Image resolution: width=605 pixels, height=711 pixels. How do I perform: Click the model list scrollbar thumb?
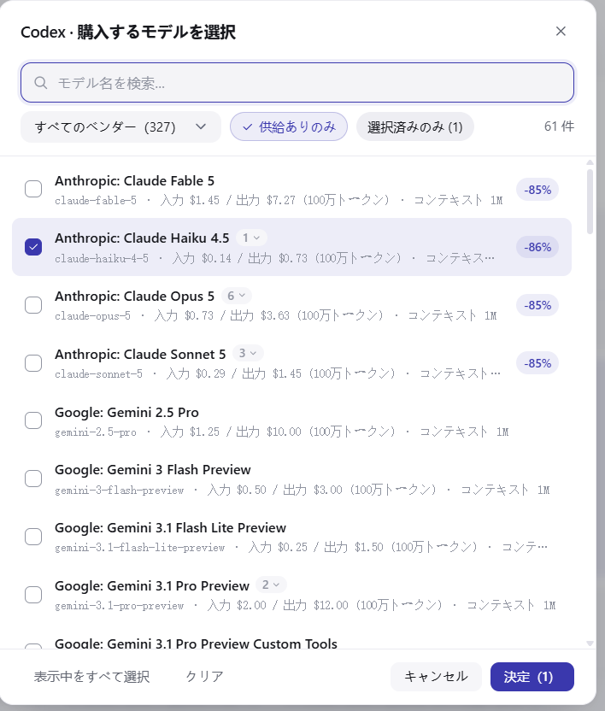590,202
